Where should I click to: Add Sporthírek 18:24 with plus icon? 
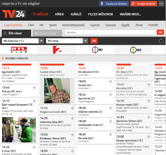tap(110, 95)
